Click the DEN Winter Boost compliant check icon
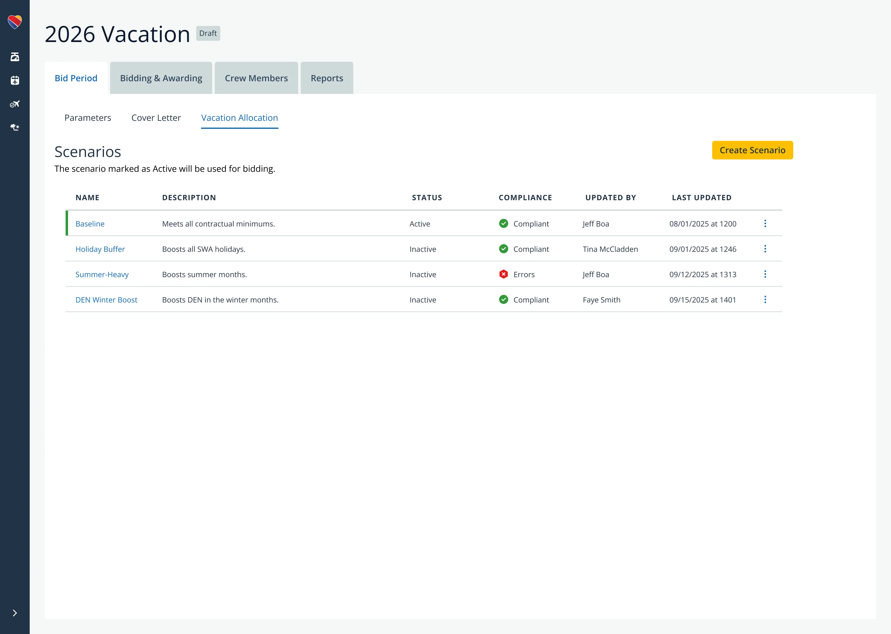This screenshot has width=891, height=634. point(503,299)
